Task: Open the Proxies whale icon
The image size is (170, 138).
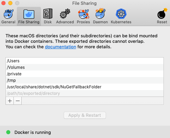Action: pos(83,14)
